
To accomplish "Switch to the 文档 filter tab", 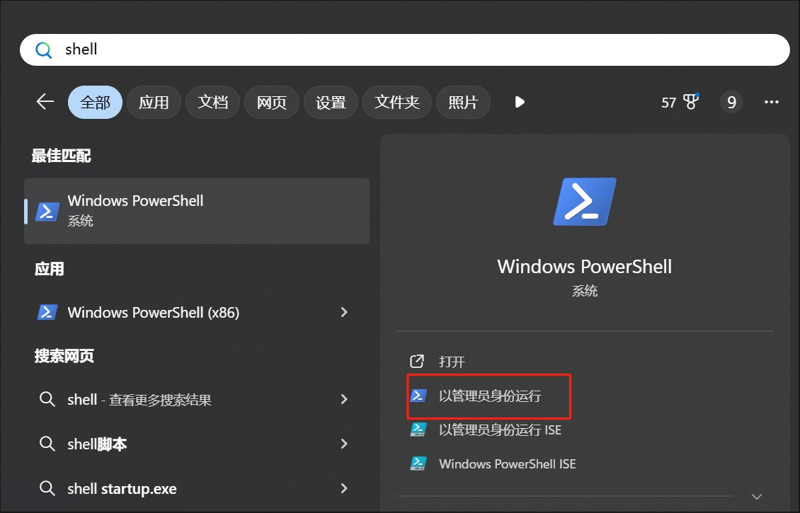I will coord(213,103).
